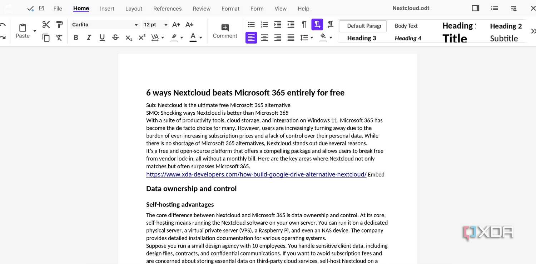
Task: Open the File menu
Action: click(x=58, y=9)
